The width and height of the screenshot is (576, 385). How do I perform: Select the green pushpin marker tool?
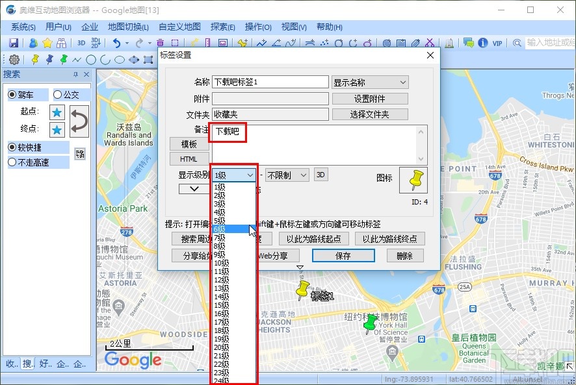[x=62, y=59]
